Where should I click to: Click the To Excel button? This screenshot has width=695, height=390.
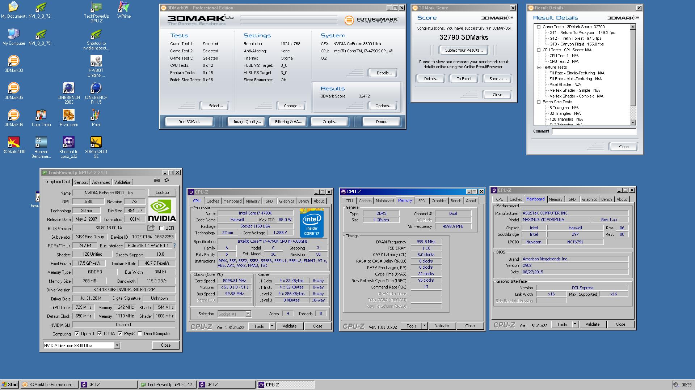(464, 79)
